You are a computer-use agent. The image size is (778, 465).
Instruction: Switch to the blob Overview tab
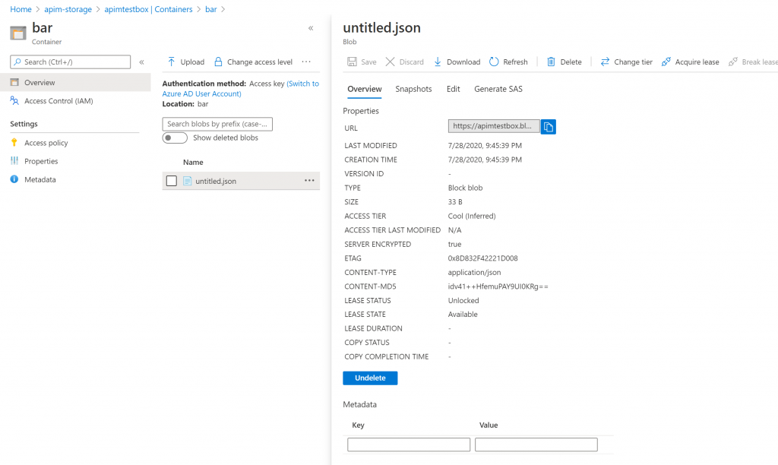[364, 89]
